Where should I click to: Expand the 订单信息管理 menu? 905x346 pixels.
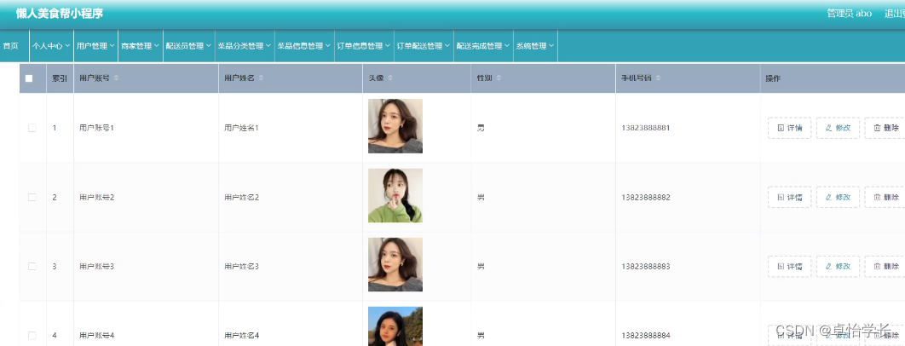pos(364,46)
